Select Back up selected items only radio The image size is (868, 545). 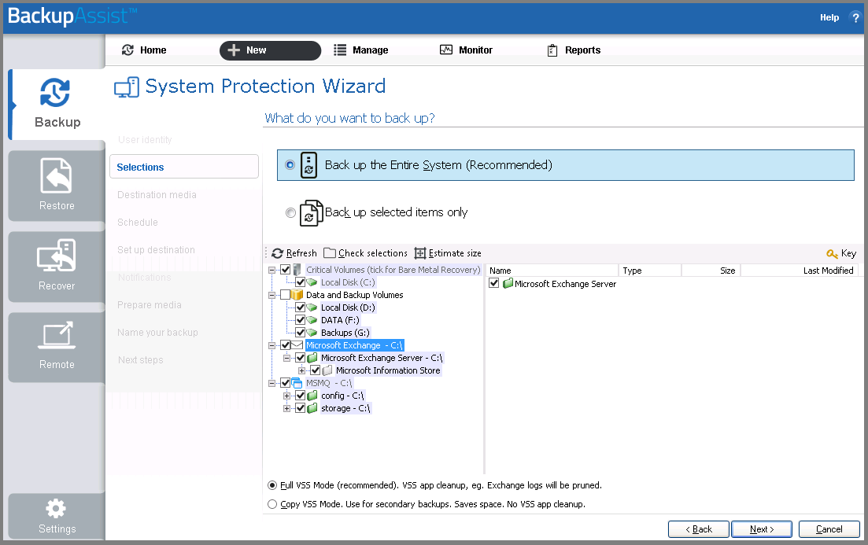click(290, 212)
